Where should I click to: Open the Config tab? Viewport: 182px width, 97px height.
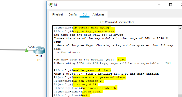[72, 15]
